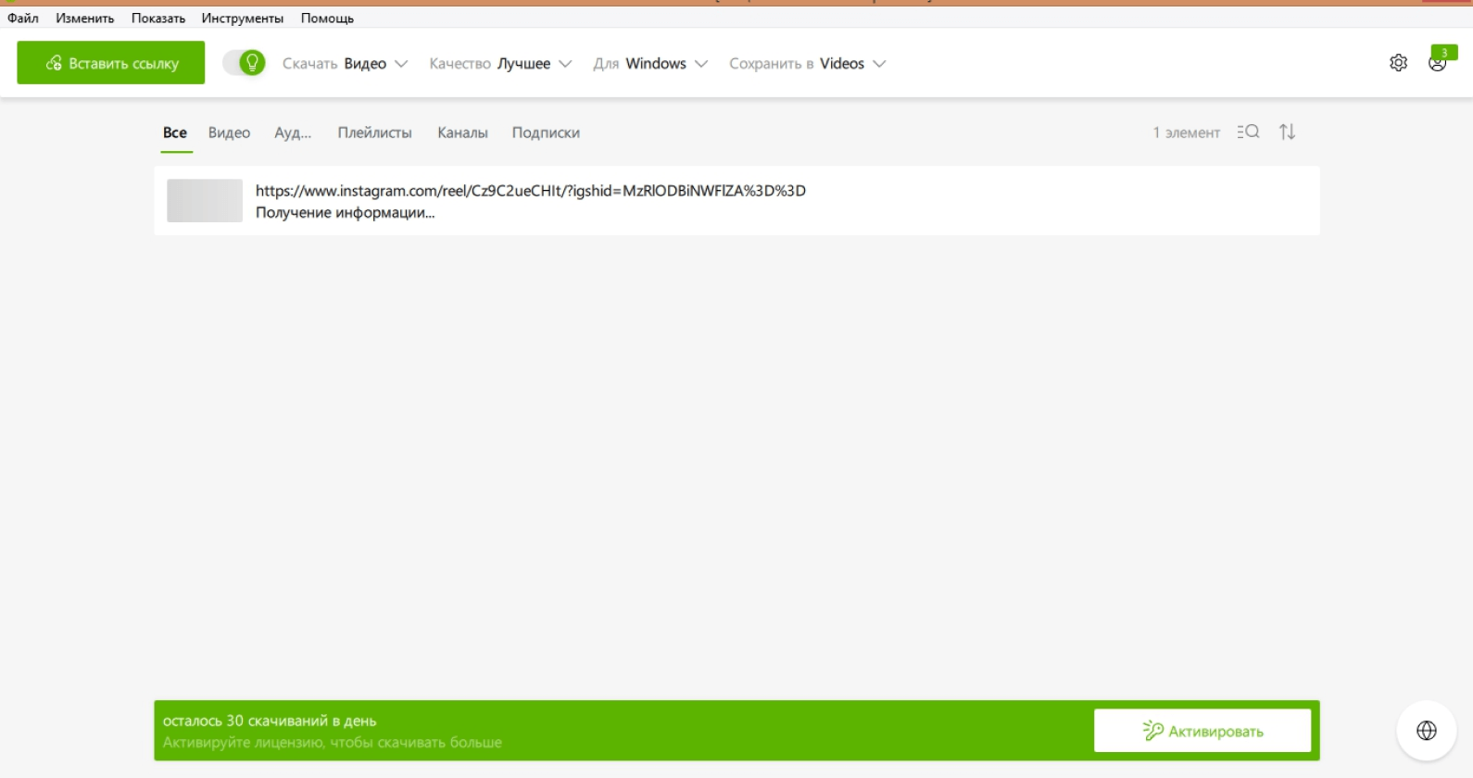Open the search-in-list icon
The width and height of the screenshot is (1473, 778).
[1248, 132]
